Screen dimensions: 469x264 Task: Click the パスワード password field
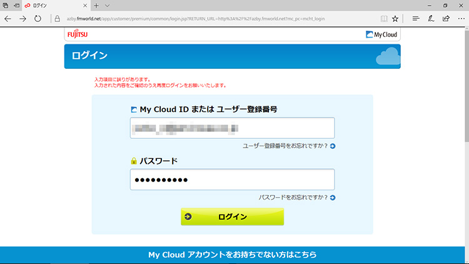point(232,180)
